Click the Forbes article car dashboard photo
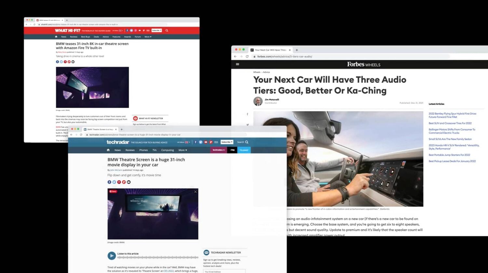The image size is (488, 273). click(x=338, y=159)
